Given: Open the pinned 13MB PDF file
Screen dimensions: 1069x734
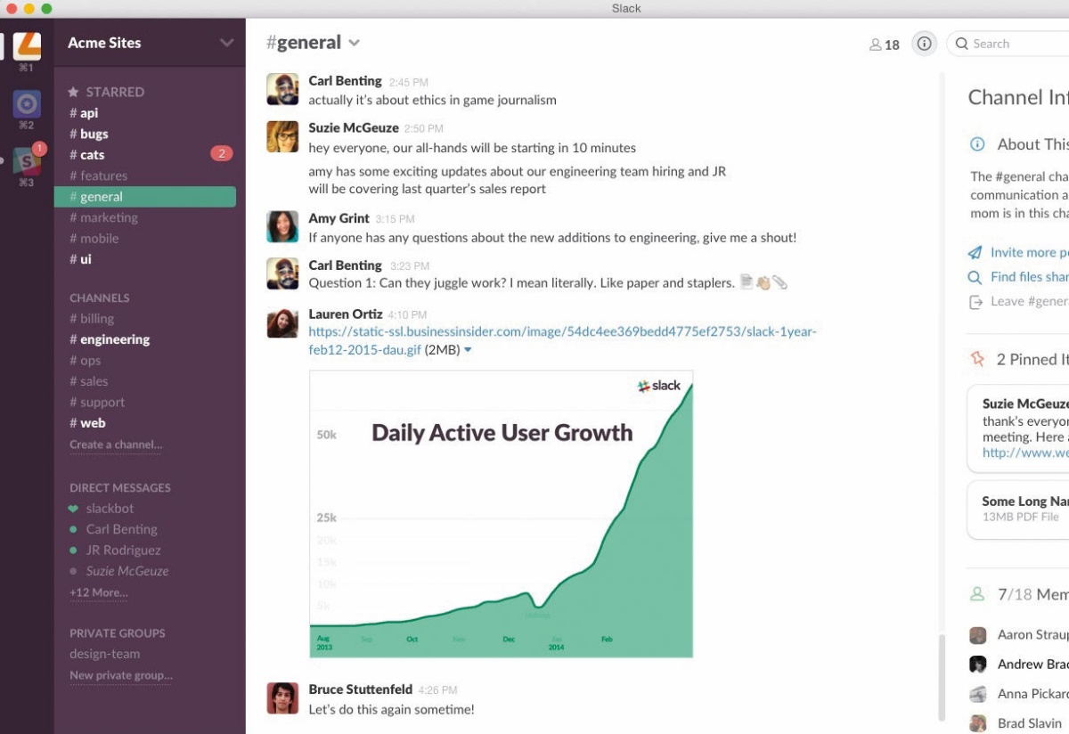Looking at the screenshot, I should tap(1018, 510).
